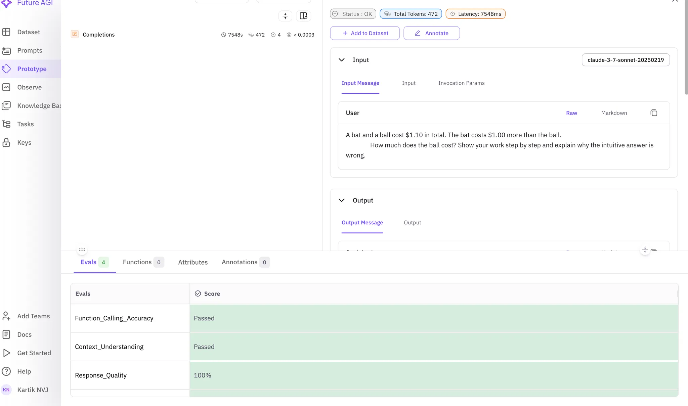Collapse the Input section chevron
688x406 pixels.
tap(341, 60)
